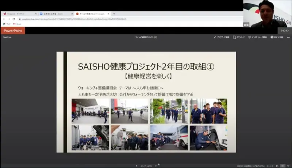Click the slide title SAISHO健康プロジェクト
This screenshot has width=292, height=168.
146,67
